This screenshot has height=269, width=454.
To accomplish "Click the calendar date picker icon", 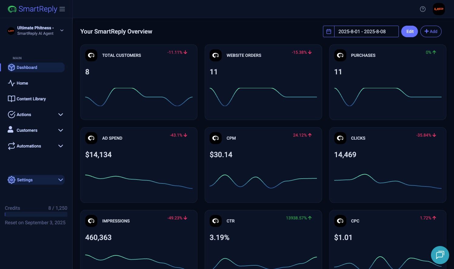I will 328,31.
